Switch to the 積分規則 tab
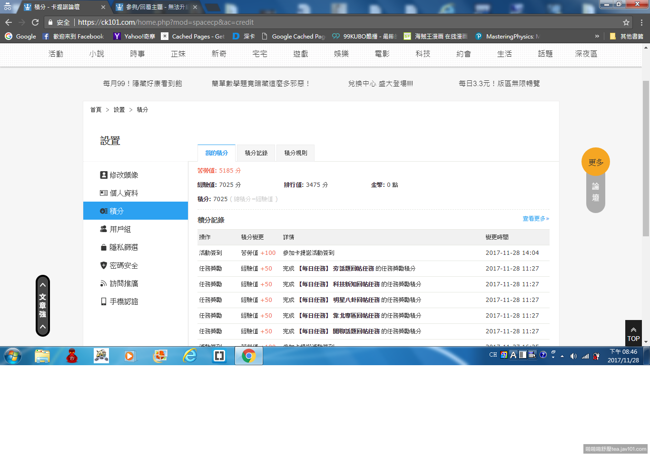 point(295,153)
